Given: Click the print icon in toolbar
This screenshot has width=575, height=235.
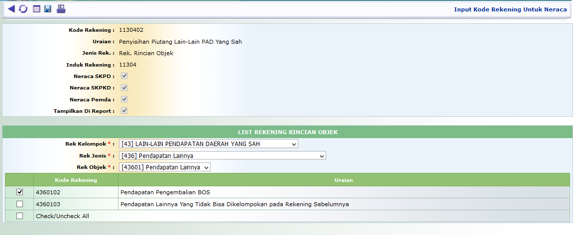Looking at the screenshot, I should (x=61, y=9).
